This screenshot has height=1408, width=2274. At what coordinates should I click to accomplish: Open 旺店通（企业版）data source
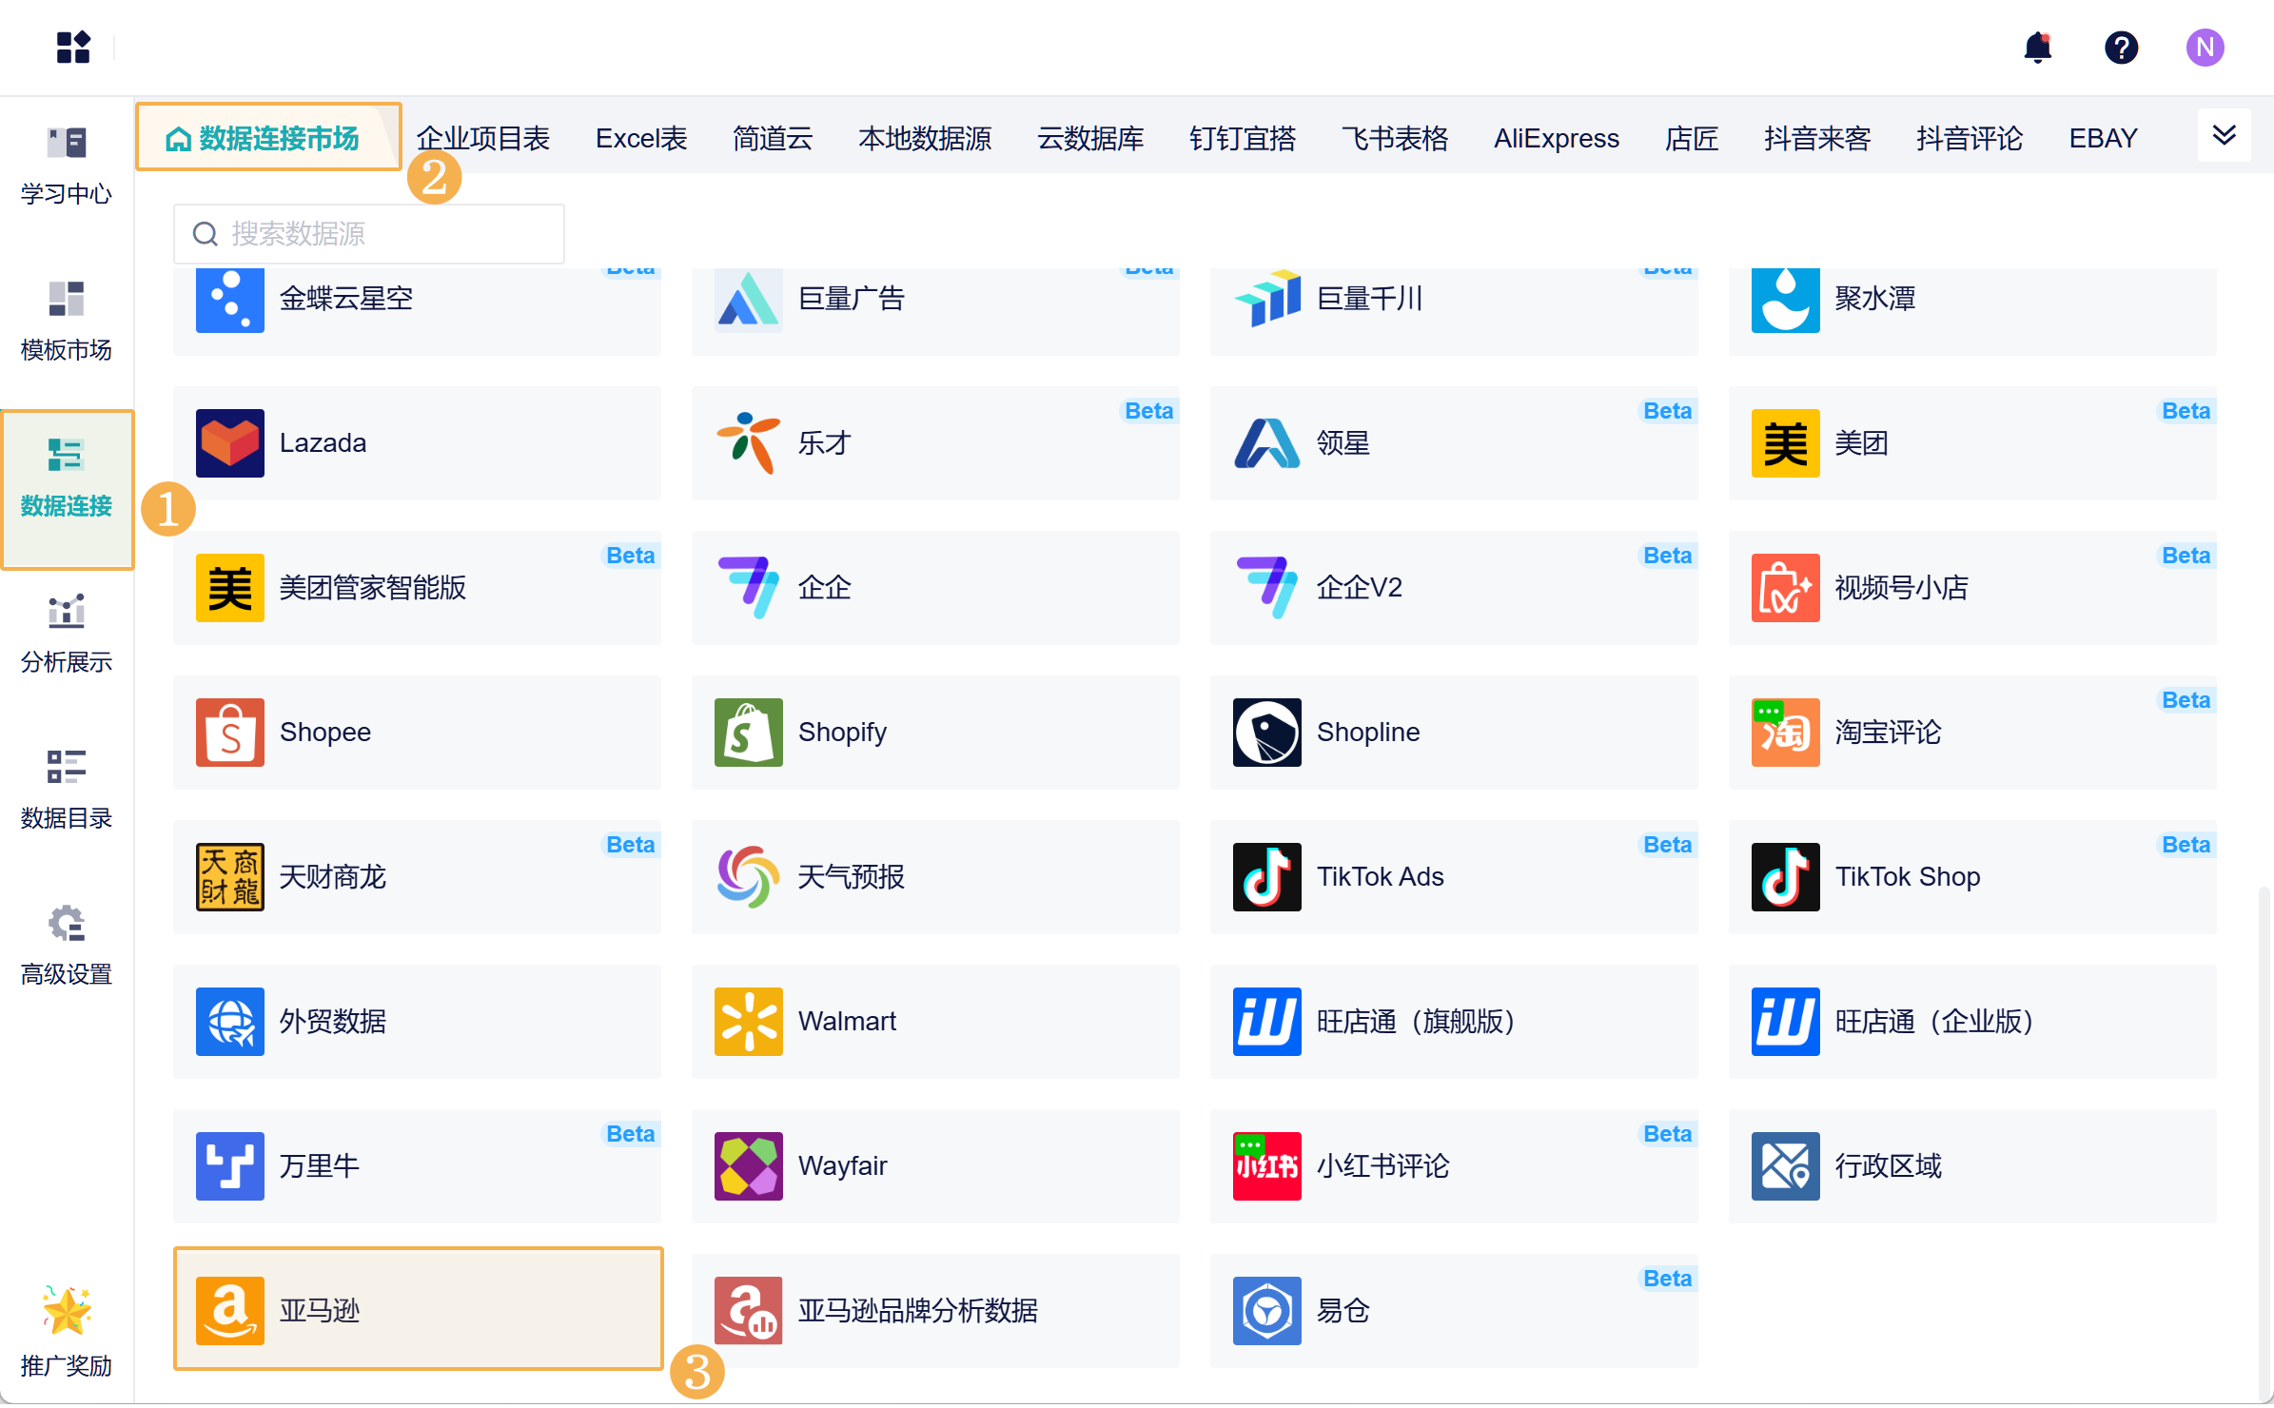pyautogui.click(x=1972, y=1022)
